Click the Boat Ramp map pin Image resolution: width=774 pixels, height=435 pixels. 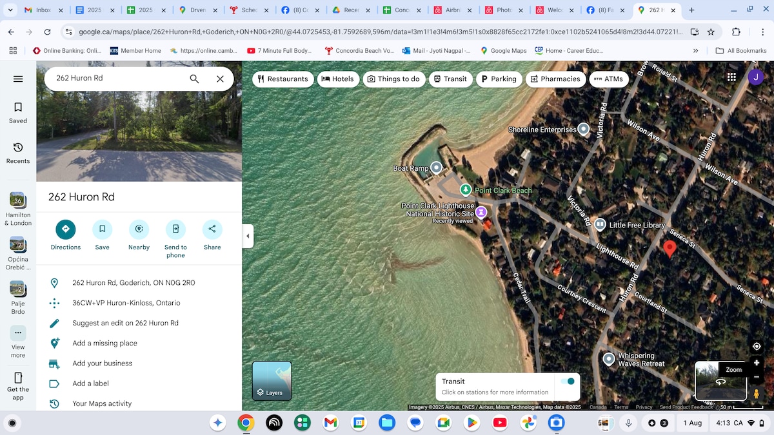(437, 168)
